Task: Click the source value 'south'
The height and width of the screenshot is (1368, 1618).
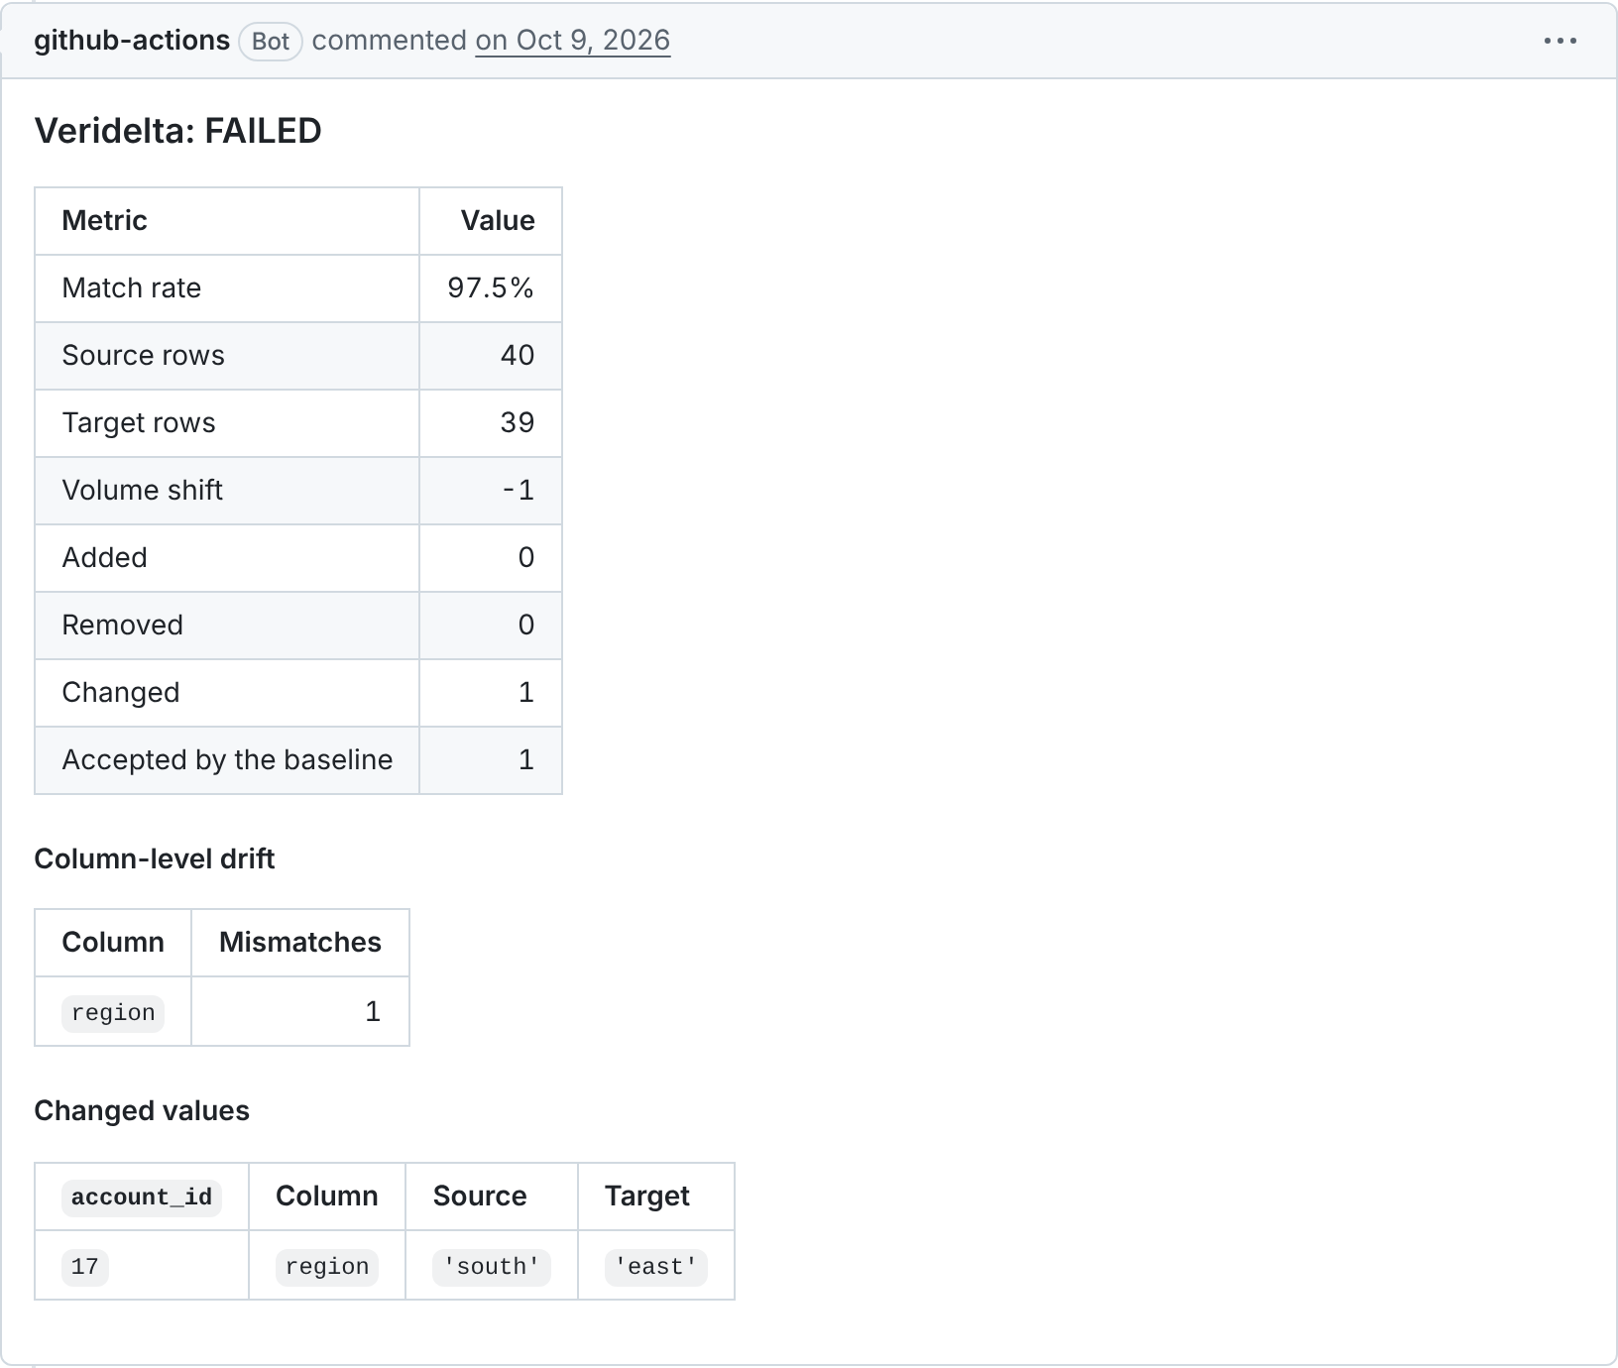Action: (492, 1266)
